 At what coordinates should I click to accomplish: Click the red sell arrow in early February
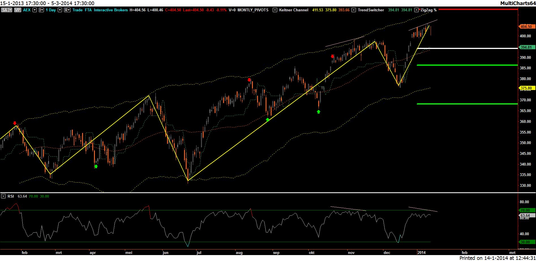pyautogui.click(x=15, y=123)
